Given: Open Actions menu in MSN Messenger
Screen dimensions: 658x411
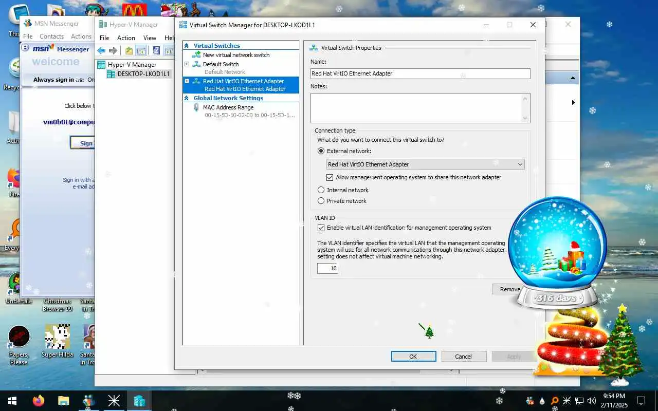Looking at the screenshot, I should (81, 36).
